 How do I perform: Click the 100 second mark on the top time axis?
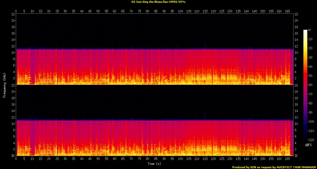tap(180, 11)
